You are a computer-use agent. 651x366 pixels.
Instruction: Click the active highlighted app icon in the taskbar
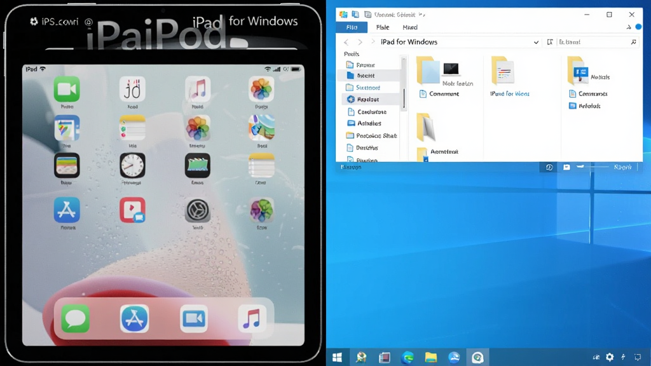tap(477, 357)
